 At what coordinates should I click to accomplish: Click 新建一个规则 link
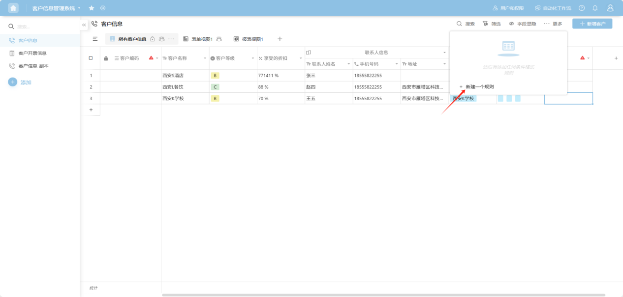tap(479, 87)
